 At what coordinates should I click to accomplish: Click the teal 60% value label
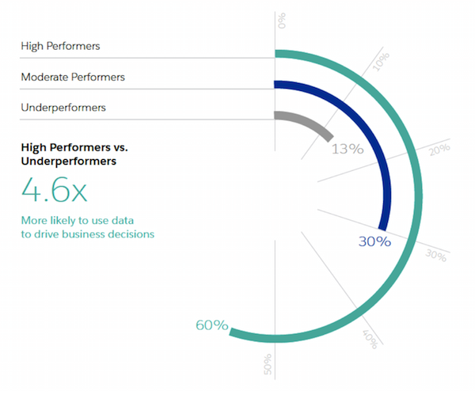(213, 325)
